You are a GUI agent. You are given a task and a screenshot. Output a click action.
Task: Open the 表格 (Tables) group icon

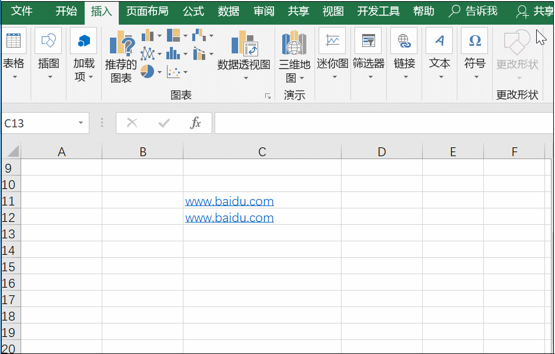pos(14,41)
